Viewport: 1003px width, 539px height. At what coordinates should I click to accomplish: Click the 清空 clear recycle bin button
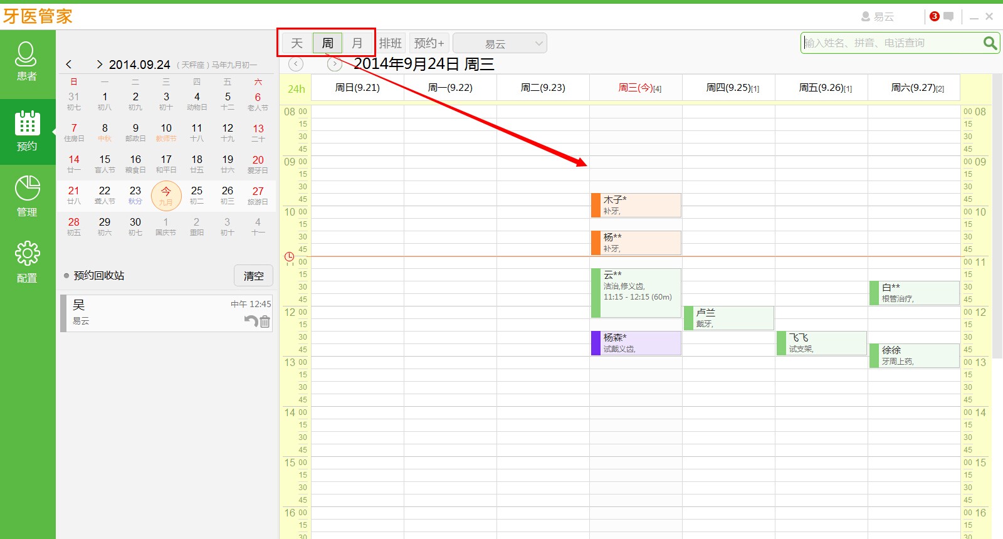[x=253, y=276]
